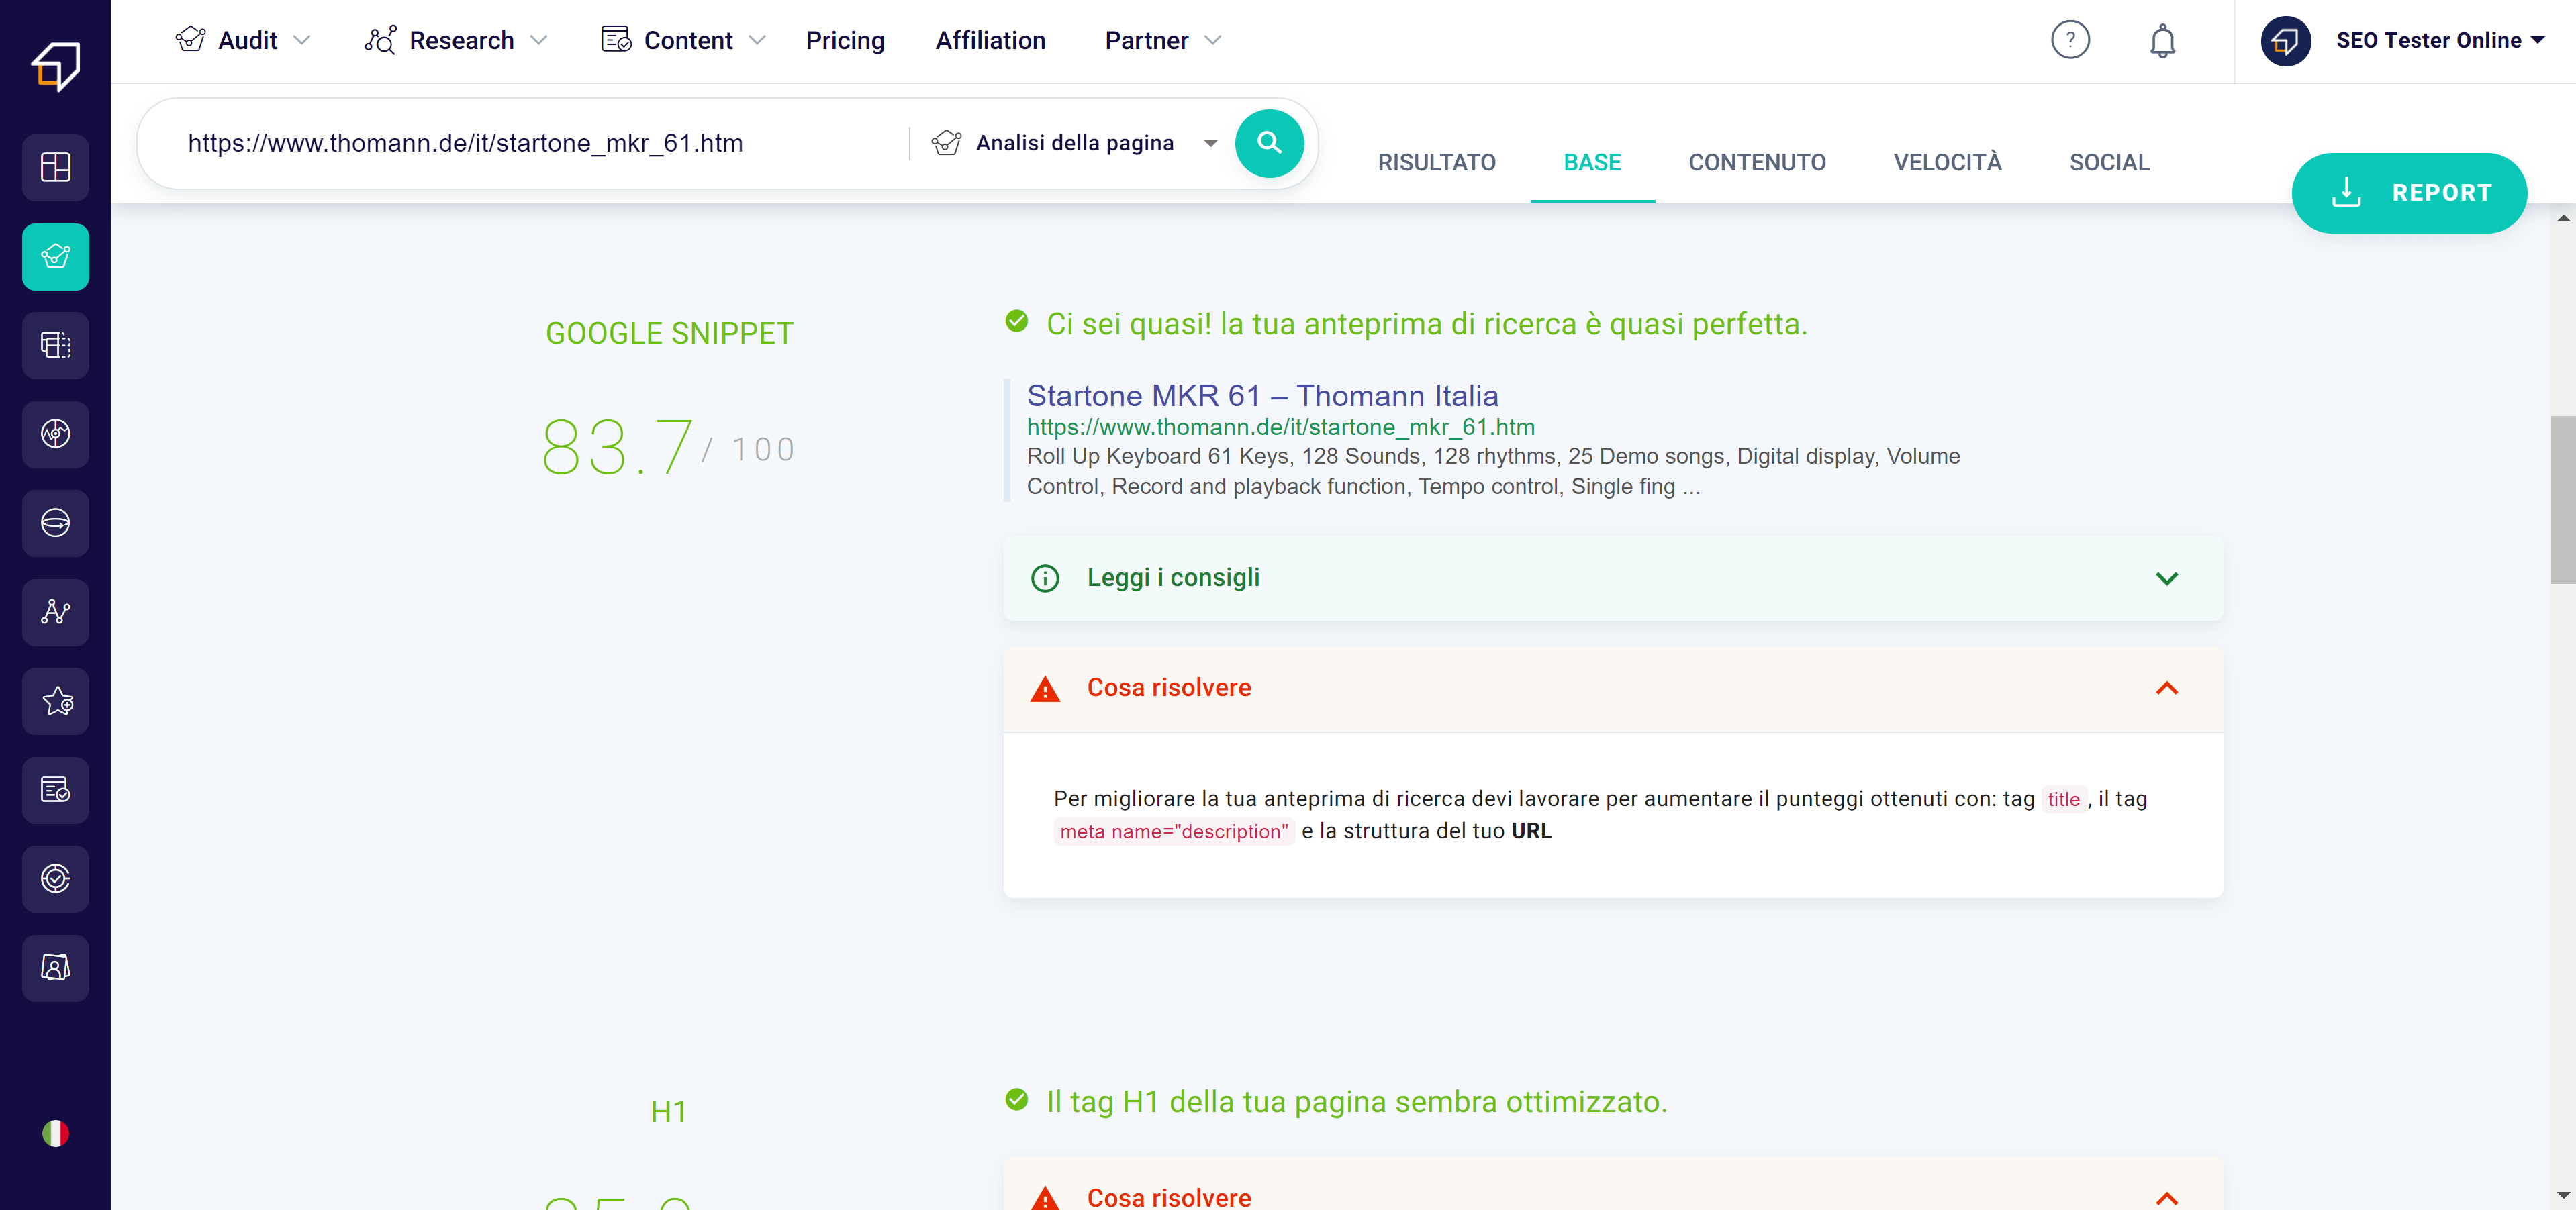
Task: Click the GOOGLE SNIPPET heading
Action: [669, 333]
